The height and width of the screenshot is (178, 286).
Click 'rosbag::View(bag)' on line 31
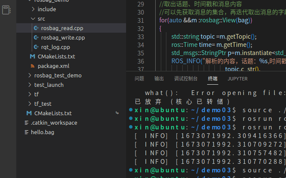click(x=225, y=20)
